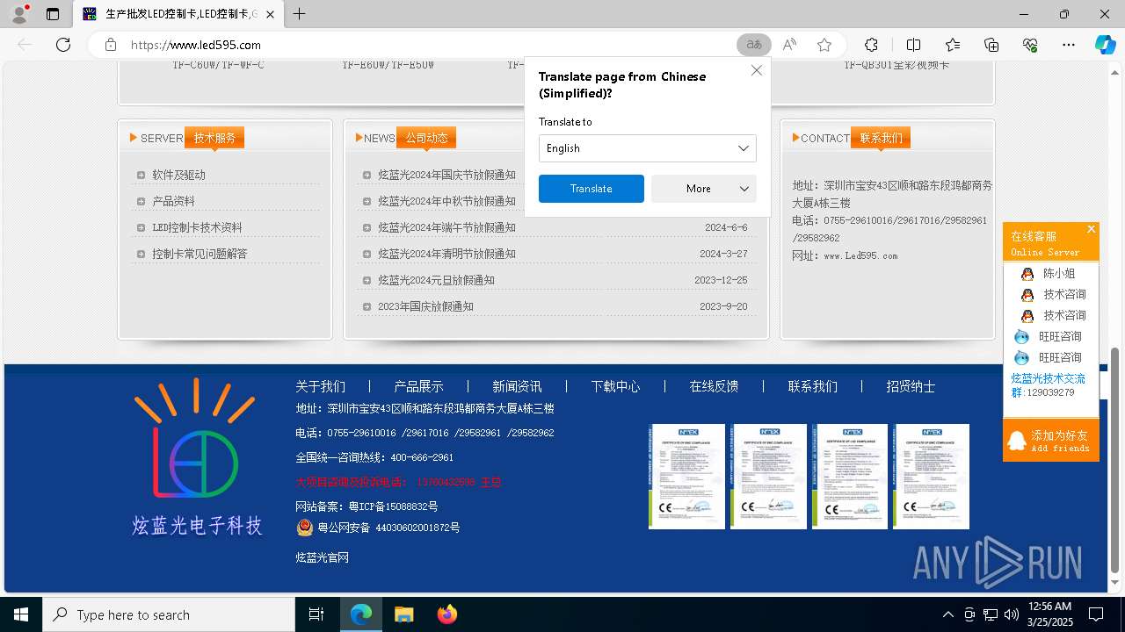Open the 在线反馈 footer menu item
This screenshot has width=1125, height=632.
(714, 386)
